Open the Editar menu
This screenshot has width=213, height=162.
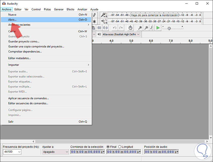point(18,9)
